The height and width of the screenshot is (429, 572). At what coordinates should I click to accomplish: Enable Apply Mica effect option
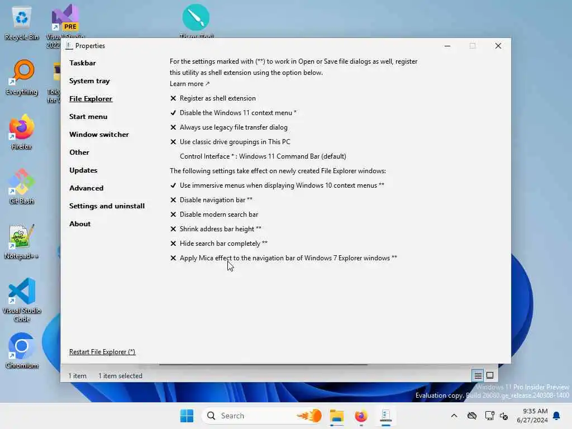coord(283,258)
